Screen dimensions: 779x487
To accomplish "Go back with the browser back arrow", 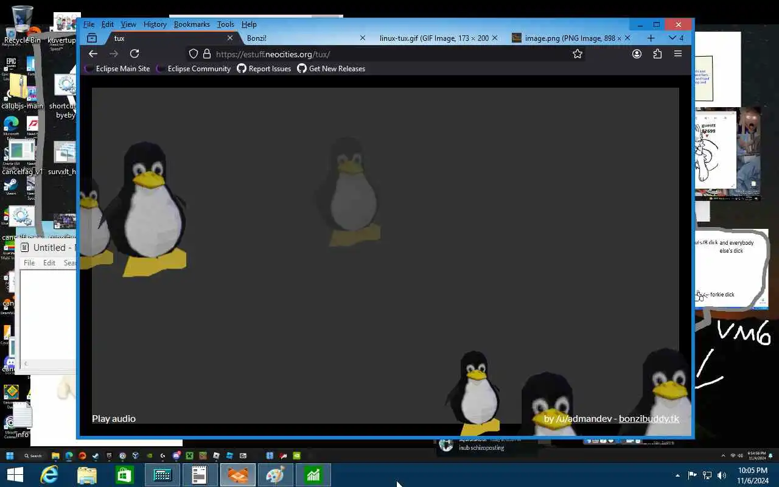I will (93, 54).
